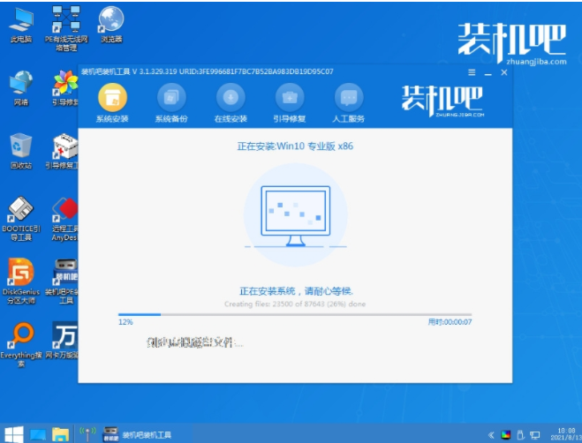Launch the Everything搜索 shortcut
The height and width of the screenshot is (443, 582).
click(21, 345)
